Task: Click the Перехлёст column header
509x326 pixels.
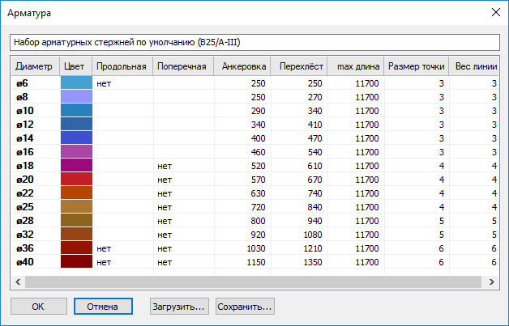Action: pyautogui.click(x=299, y=66)
